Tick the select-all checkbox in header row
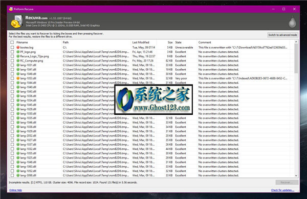Screen dimensions: 307x199 point(12,43)
